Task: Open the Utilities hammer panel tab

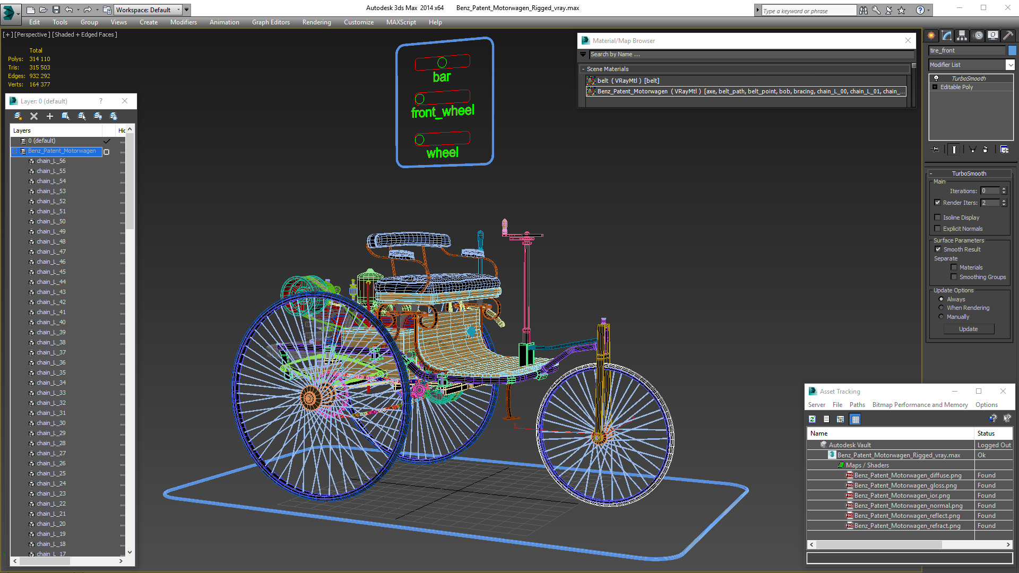Action: tap(1008, 36)
